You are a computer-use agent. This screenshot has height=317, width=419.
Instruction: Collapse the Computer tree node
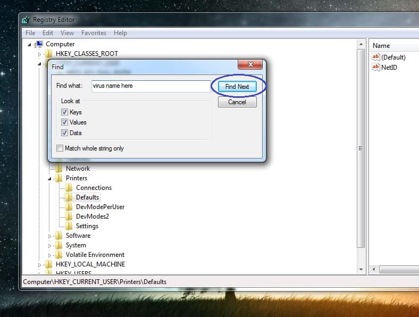click(29, 45)
